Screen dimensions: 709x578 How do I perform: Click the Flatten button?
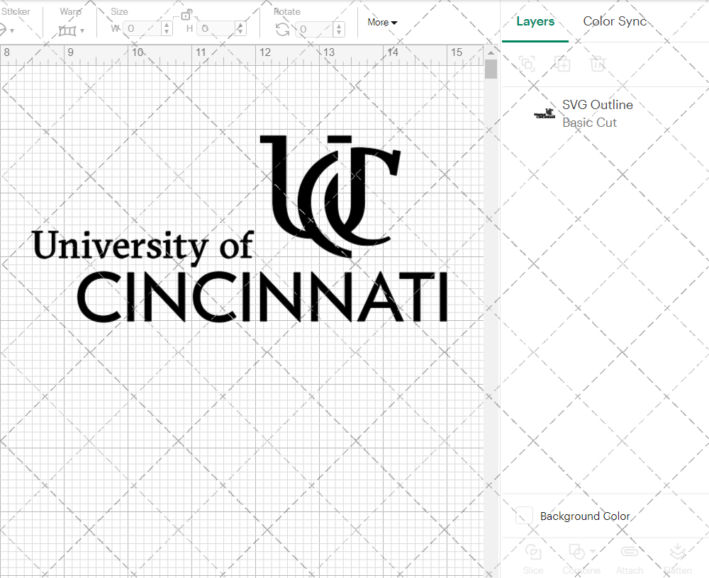tap(677, 560)
